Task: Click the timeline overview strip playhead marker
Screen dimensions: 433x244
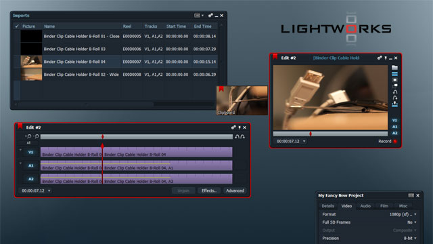Action: coord(103,137)
